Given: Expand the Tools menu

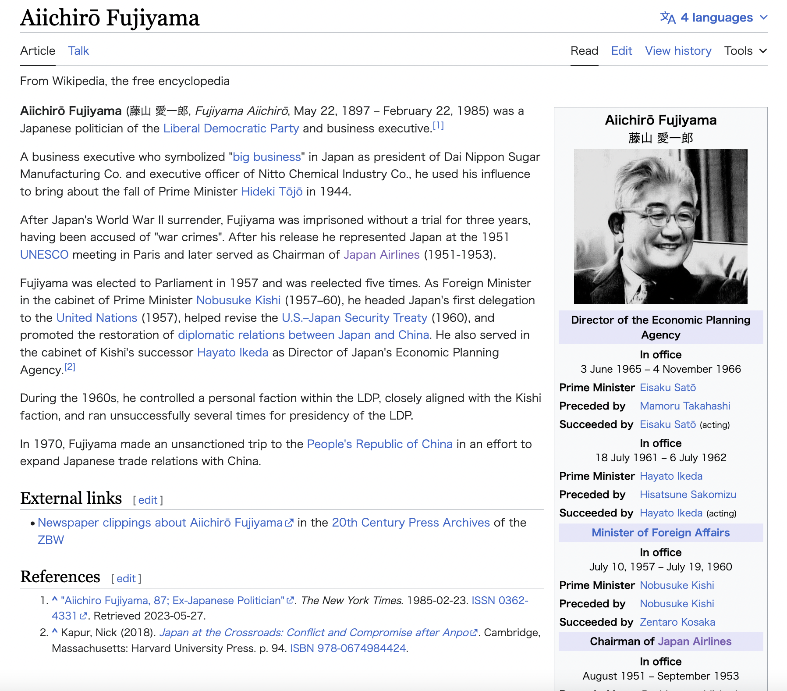Looking at the screenshot, I should point(745,51).
